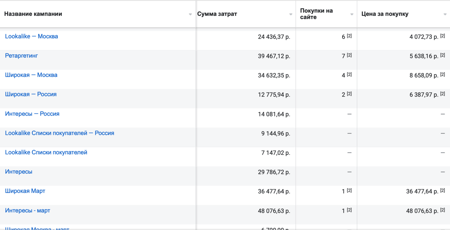Open the Покупки на сайте column dropdown arrow
The width and height of the screenshot is (450, 230).
point(352,14)
